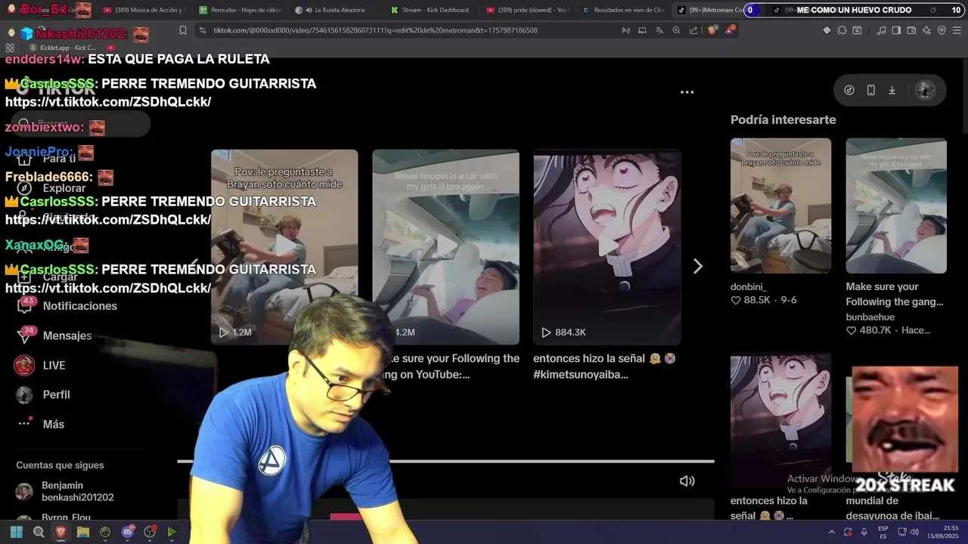Show next videos with right arrow
Viewport: 968px width, 544px height.
(x=698, y=266)
